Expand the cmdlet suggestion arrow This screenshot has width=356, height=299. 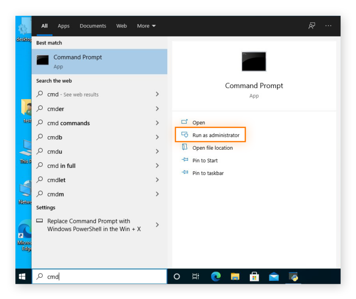[x=157, y=180]
